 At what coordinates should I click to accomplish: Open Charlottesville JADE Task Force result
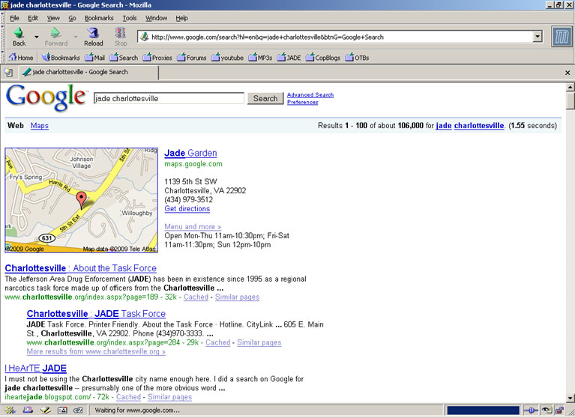[96, 314]
